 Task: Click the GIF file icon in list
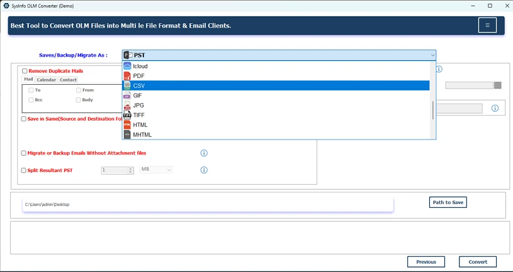pos(127,95)
